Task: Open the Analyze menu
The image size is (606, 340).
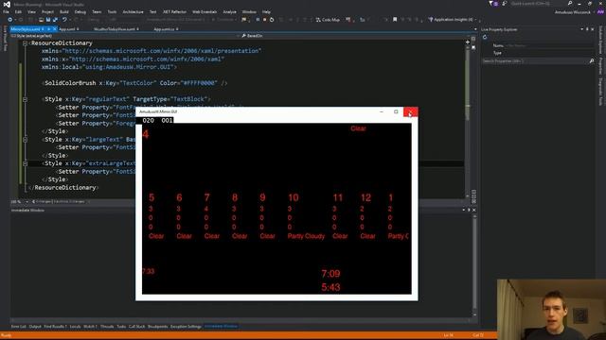Action: (229, 12)
